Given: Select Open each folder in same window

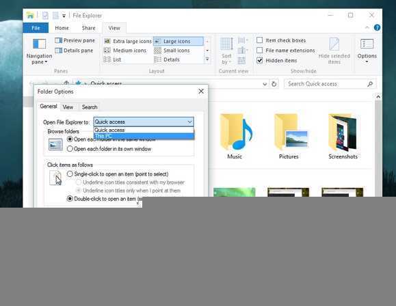Looking at the screenshot, I should click(70, 139).
